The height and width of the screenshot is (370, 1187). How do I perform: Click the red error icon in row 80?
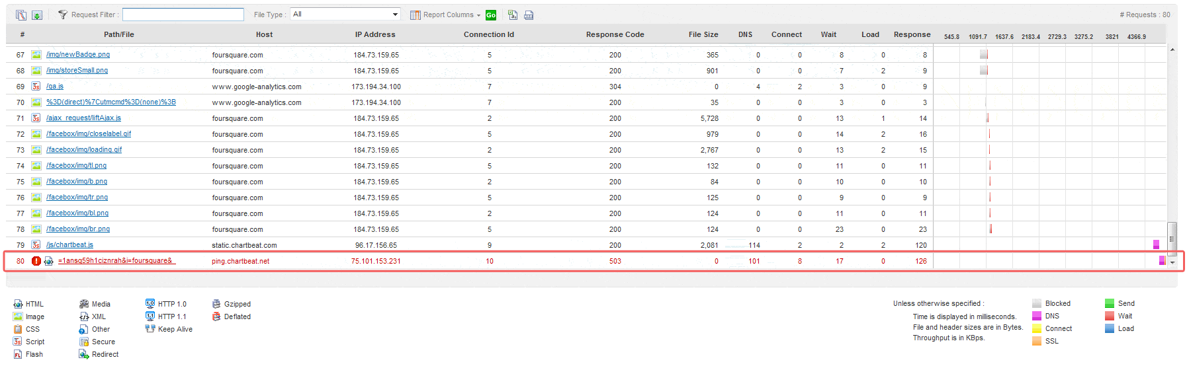coord(36,261)
